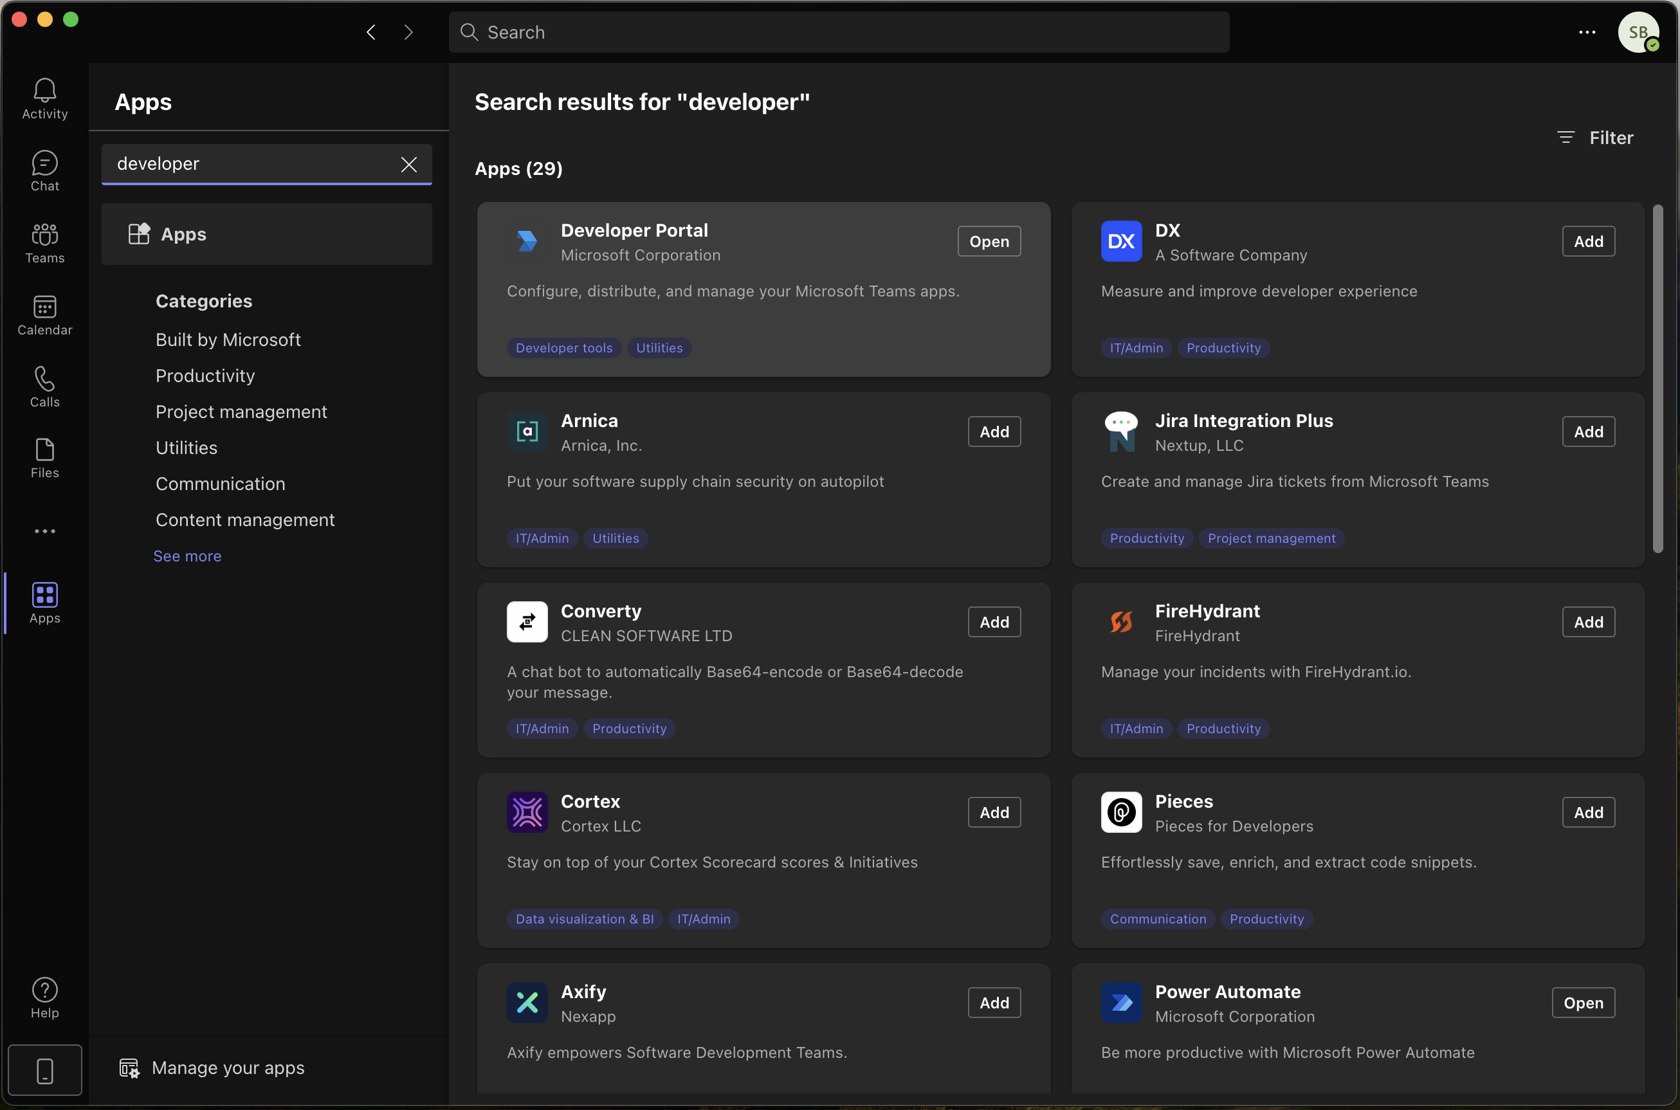Open the Calendar icon
Image resolution: width=1680 pixels, height=1110 pixels.
tap(44, 315)
